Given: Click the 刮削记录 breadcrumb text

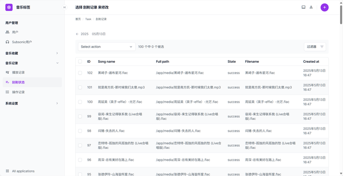Looking at the screenshot, I should 101,19.
